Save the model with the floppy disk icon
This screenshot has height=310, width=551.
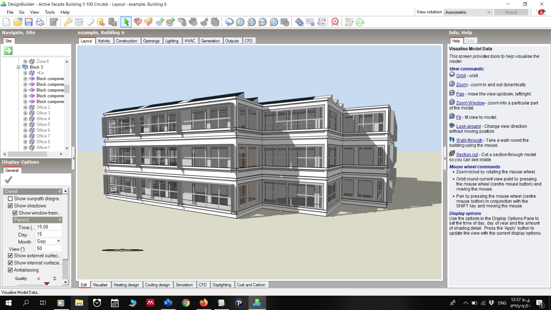click(28, 22)
